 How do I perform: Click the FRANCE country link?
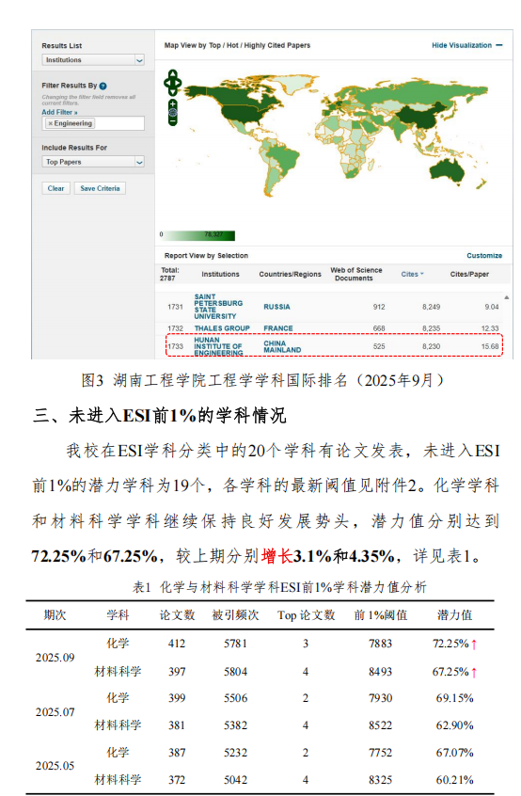(278, 328)
